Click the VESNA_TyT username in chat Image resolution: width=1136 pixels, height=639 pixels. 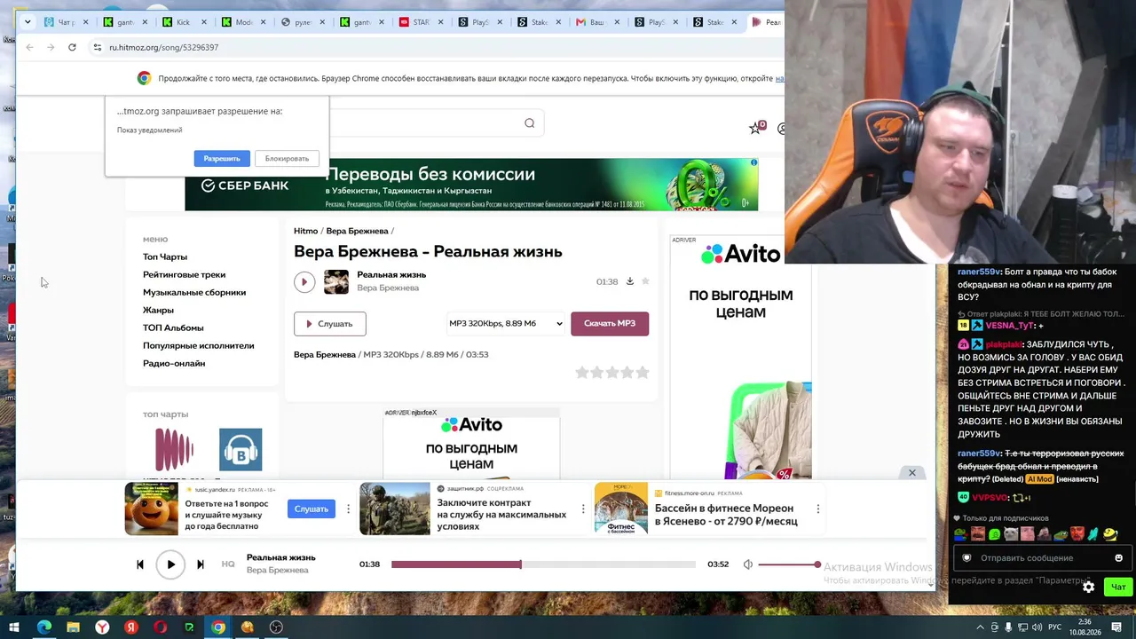1010,326
